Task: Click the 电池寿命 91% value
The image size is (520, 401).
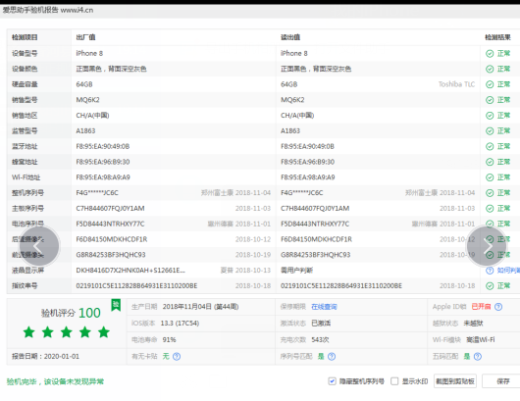Action: click(x=169, y=339)
